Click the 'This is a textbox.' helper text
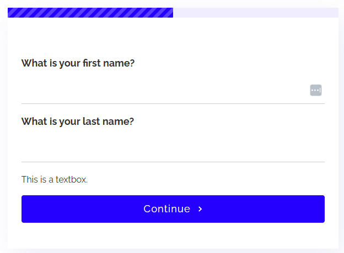The height and width of the screenshot is (253, 344). pos(55,179)
